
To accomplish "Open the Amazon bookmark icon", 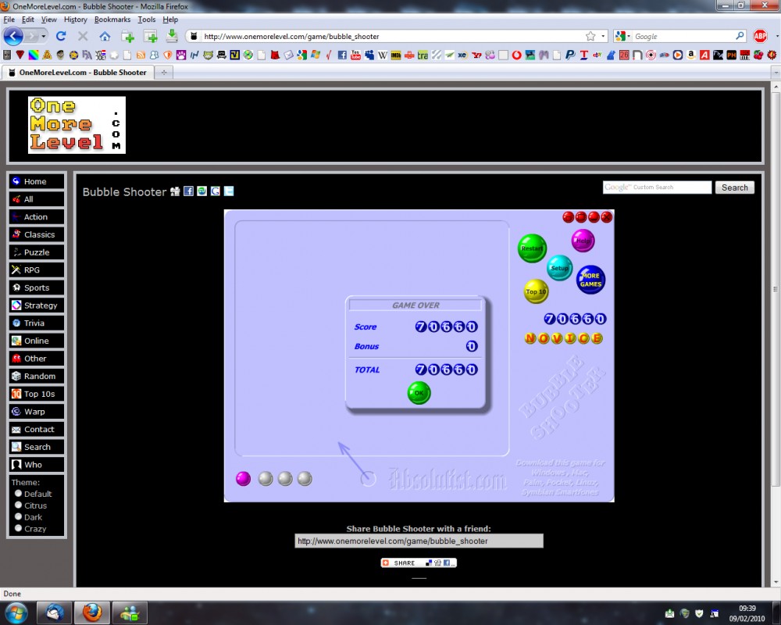I will (x=691, y=55).
